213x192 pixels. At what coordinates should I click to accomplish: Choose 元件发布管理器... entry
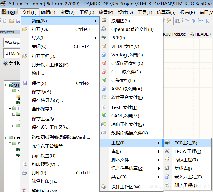pos(60,146)
